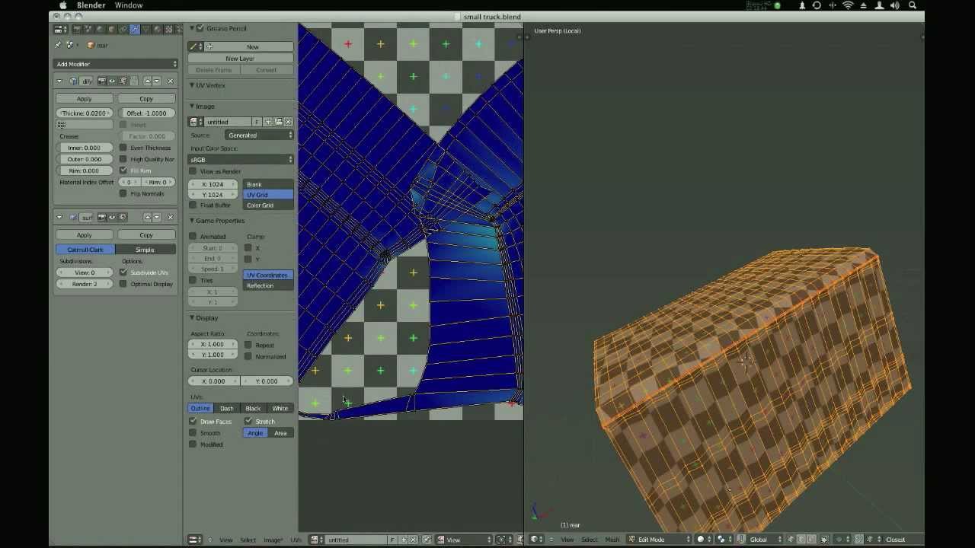Browse image datablock icon in Image panel
975x548 pixels.
point(197,122)
